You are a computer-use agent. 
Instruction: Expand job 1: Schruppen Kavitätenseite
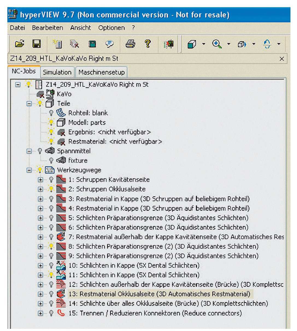coord(40,180)
